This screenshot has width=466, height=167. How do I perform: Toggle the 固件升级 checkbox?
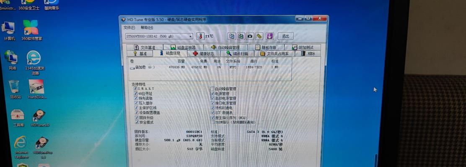(x=136, y=118)
